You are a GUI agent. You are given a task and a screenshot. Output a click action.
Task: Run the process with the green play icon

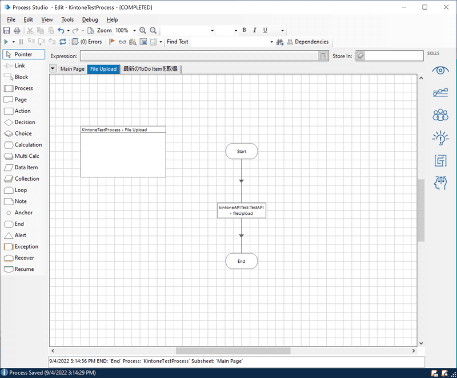point(6,42)
